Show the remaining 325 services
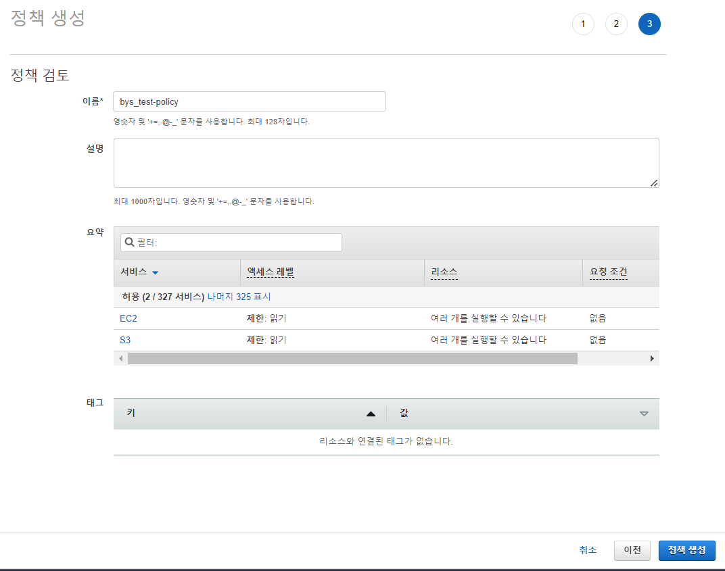 [239, 297]
